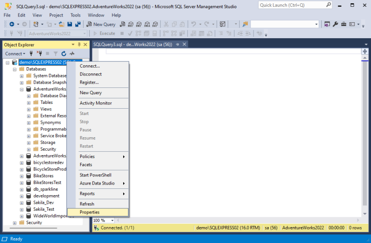Select Properties from the context menu
Viewport: 371px width, 243px height.
point(90,212)
